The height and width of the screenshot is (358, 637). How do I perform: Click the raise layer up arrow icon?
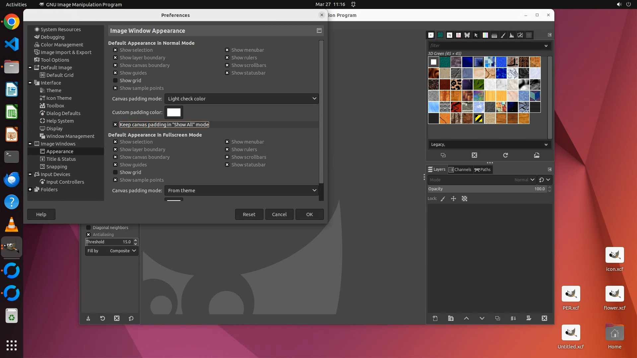point(466,318)
